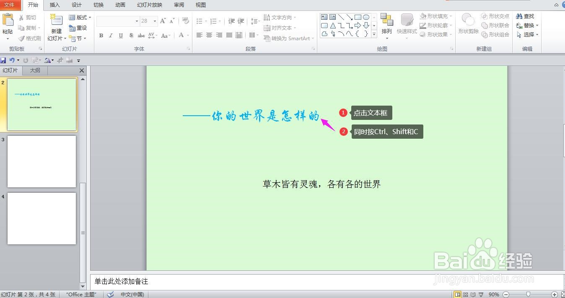Image resolution: width=565 pixels, height=298 pixels.
Task: Toggle italic formatting
Action: pyautogui.click(x=110, y=36)
